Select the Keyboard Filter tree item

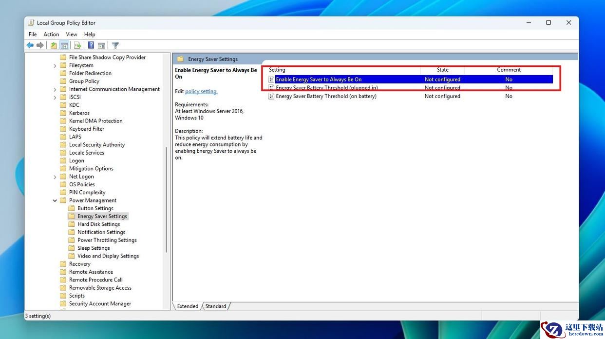pos(87,129)
